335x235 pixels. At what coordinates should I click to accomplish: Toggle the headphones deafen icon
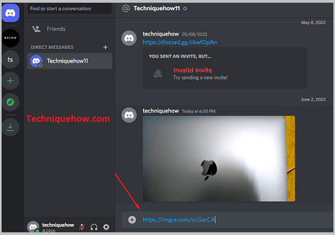pos(94,227)
